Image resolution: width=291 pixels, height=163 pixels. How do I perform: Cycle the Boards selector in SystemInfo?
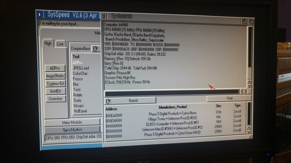108,100
